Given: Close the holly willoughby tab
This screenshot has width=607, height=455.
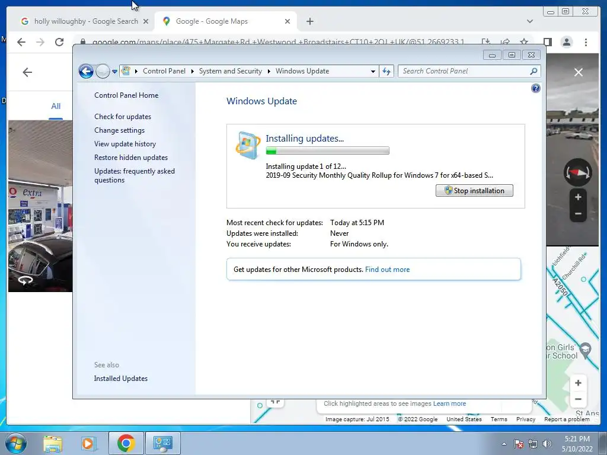Looking at the screenshot, I should [146, 22].
